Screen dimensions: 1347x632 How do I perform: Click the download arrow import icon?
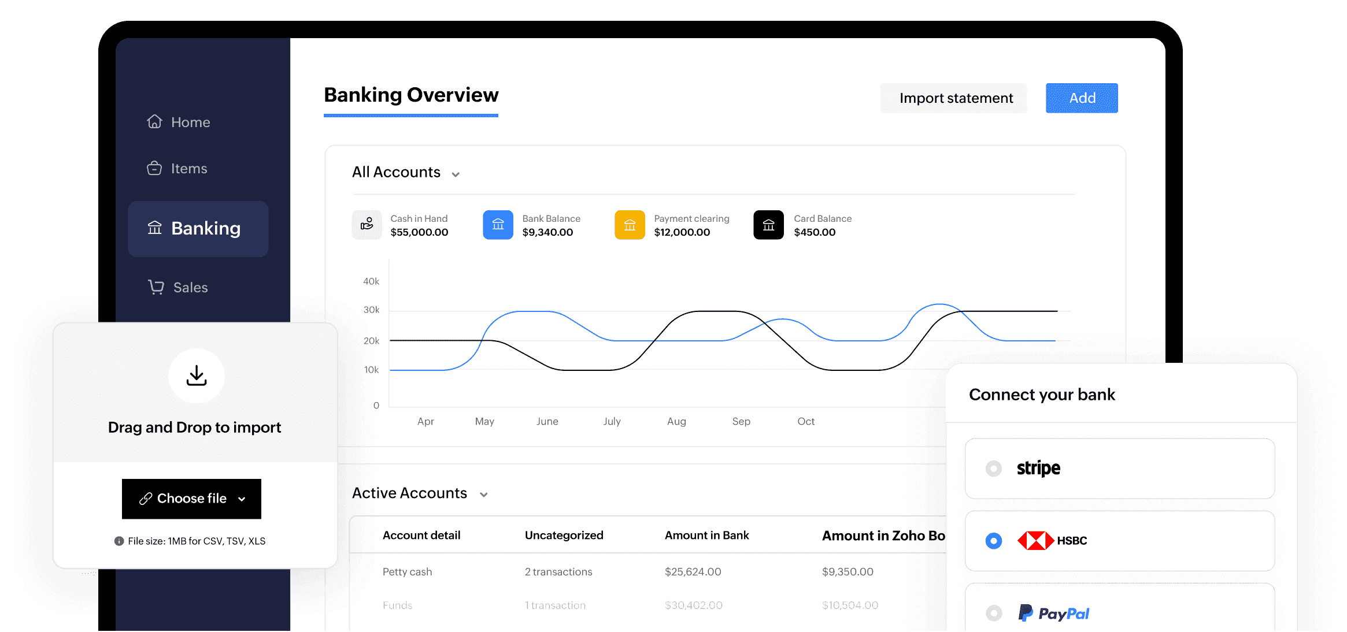click(x=197, y=376)
